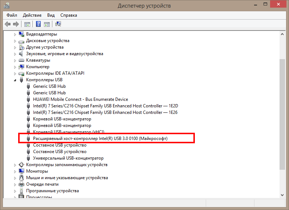Expand the Видеоадаптеры node
This screenshot has height=210, width=289.
pos(15,34)
